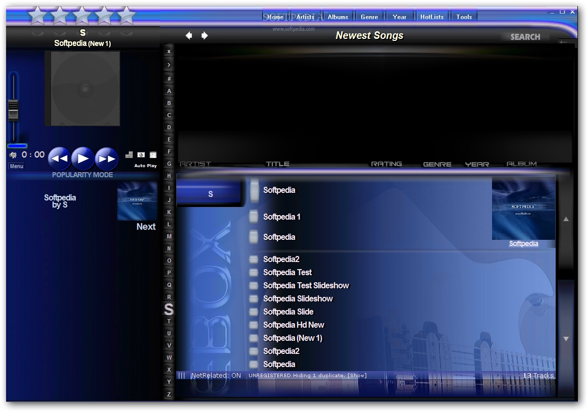588x412 pixels.
Task: Click the Next label in player
Action: [146, 226]
